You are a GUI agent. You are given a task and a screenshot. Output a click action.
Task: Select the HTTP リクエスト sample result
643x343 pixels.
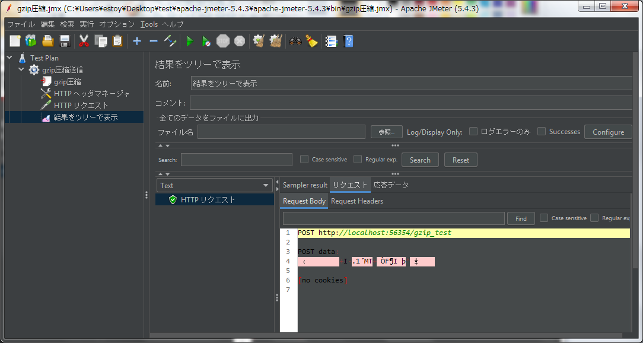point(208,200)
